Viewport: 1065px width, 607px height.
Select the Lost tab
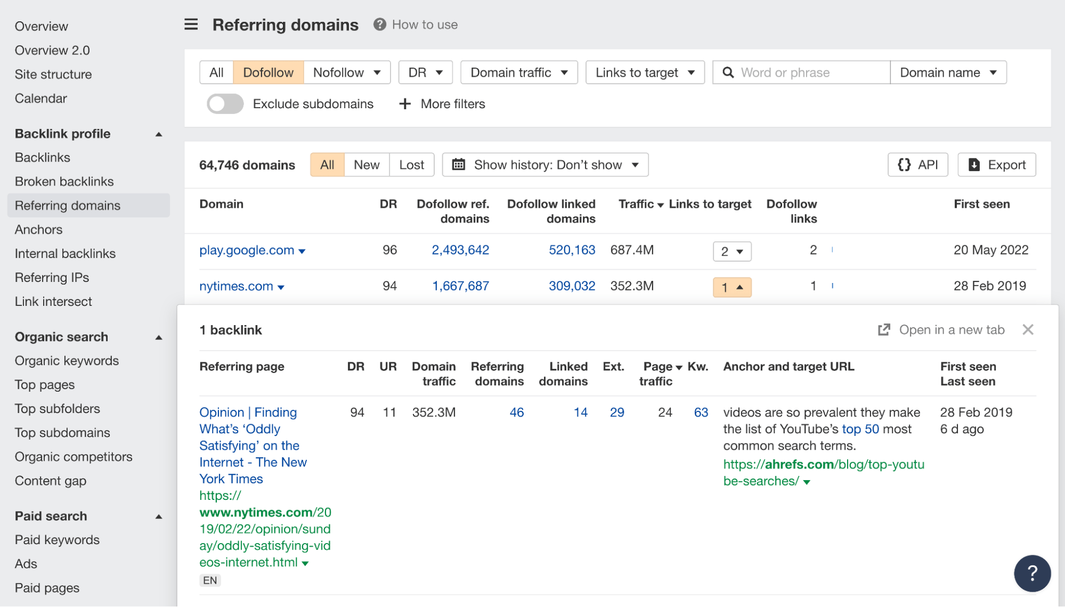click(x=411, y=165)
